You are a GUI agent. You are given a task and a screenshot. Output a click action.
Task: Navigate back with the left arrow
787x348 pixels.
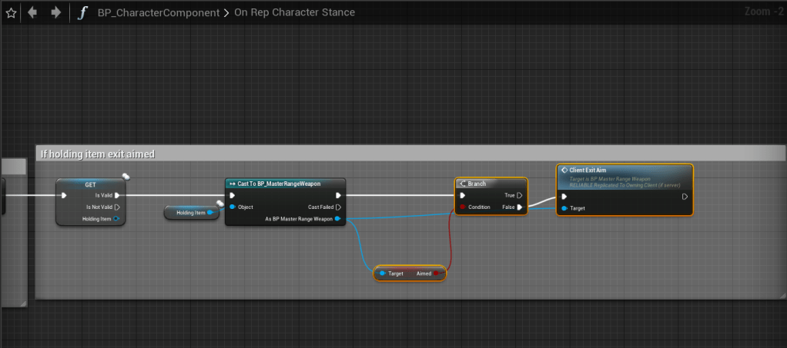pyautogui.click(x=32, y=13)
